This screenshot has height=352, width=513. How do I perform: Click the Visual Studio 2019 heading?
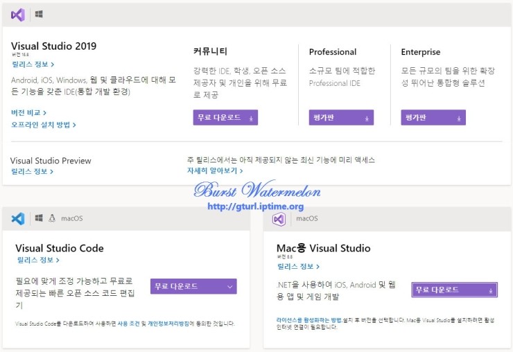[53, 46]
